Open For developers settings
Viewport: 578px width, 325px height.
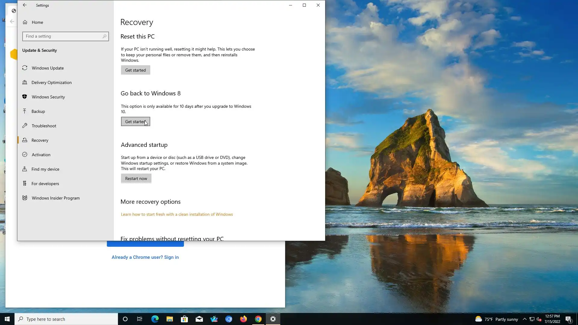pos(45,184)
